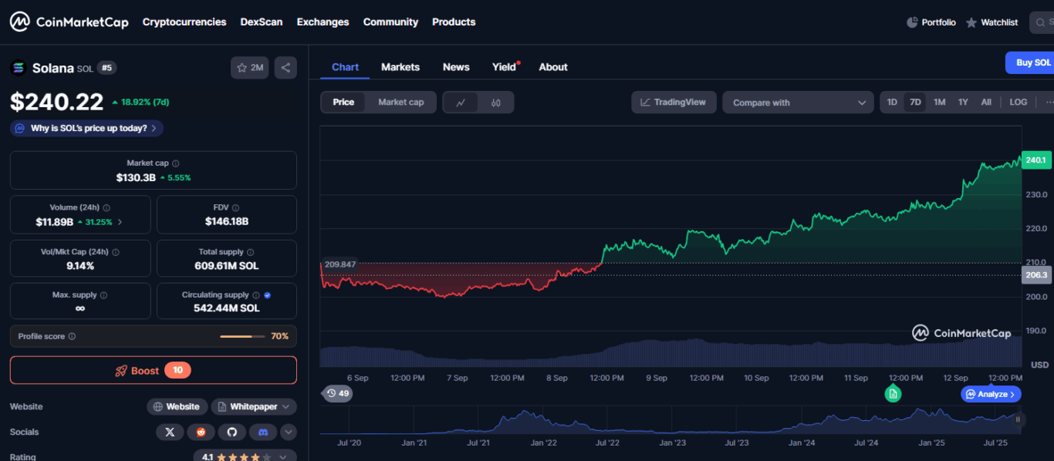This screenshot has height=461, width=1054.
Task: View info icon next to Circulating supply
Action: pyautogui.click(x=256, y=295)
